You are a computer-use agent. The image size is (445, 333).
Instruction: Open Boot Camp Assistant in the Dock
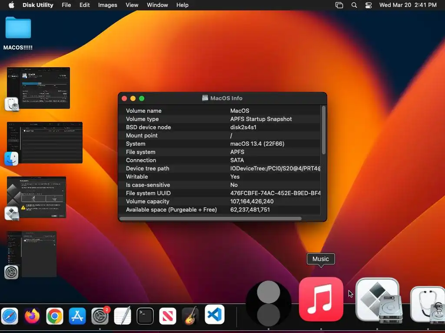pos(378,301)
